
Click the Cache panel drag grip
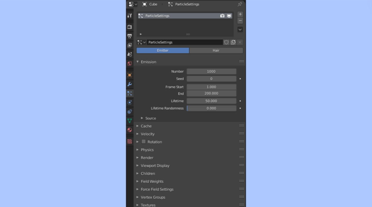(x=242, y=126)
